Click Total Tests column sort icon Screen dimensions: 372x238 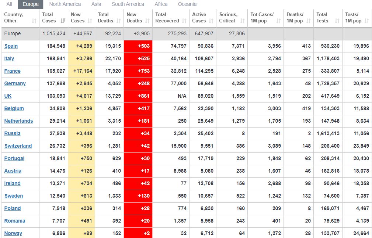[337, 21]
